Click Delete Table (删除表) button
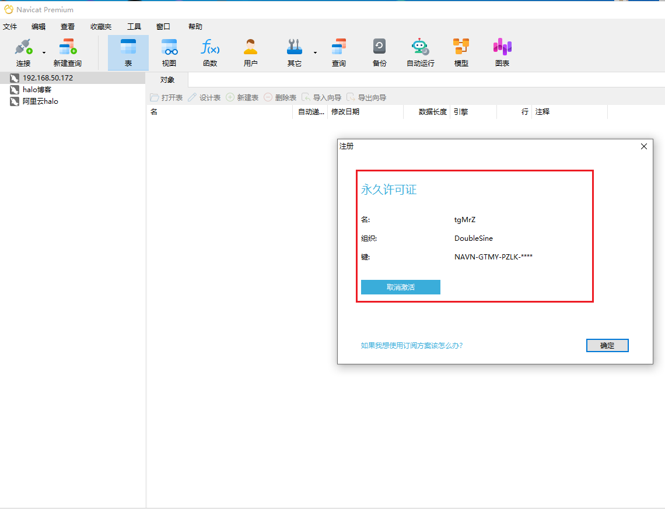 [280, 97]
